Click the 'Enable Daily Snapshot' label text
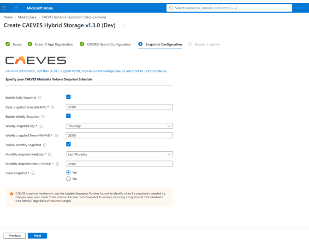Viewport: 309px width, 240px height. [x=21, y=98]
